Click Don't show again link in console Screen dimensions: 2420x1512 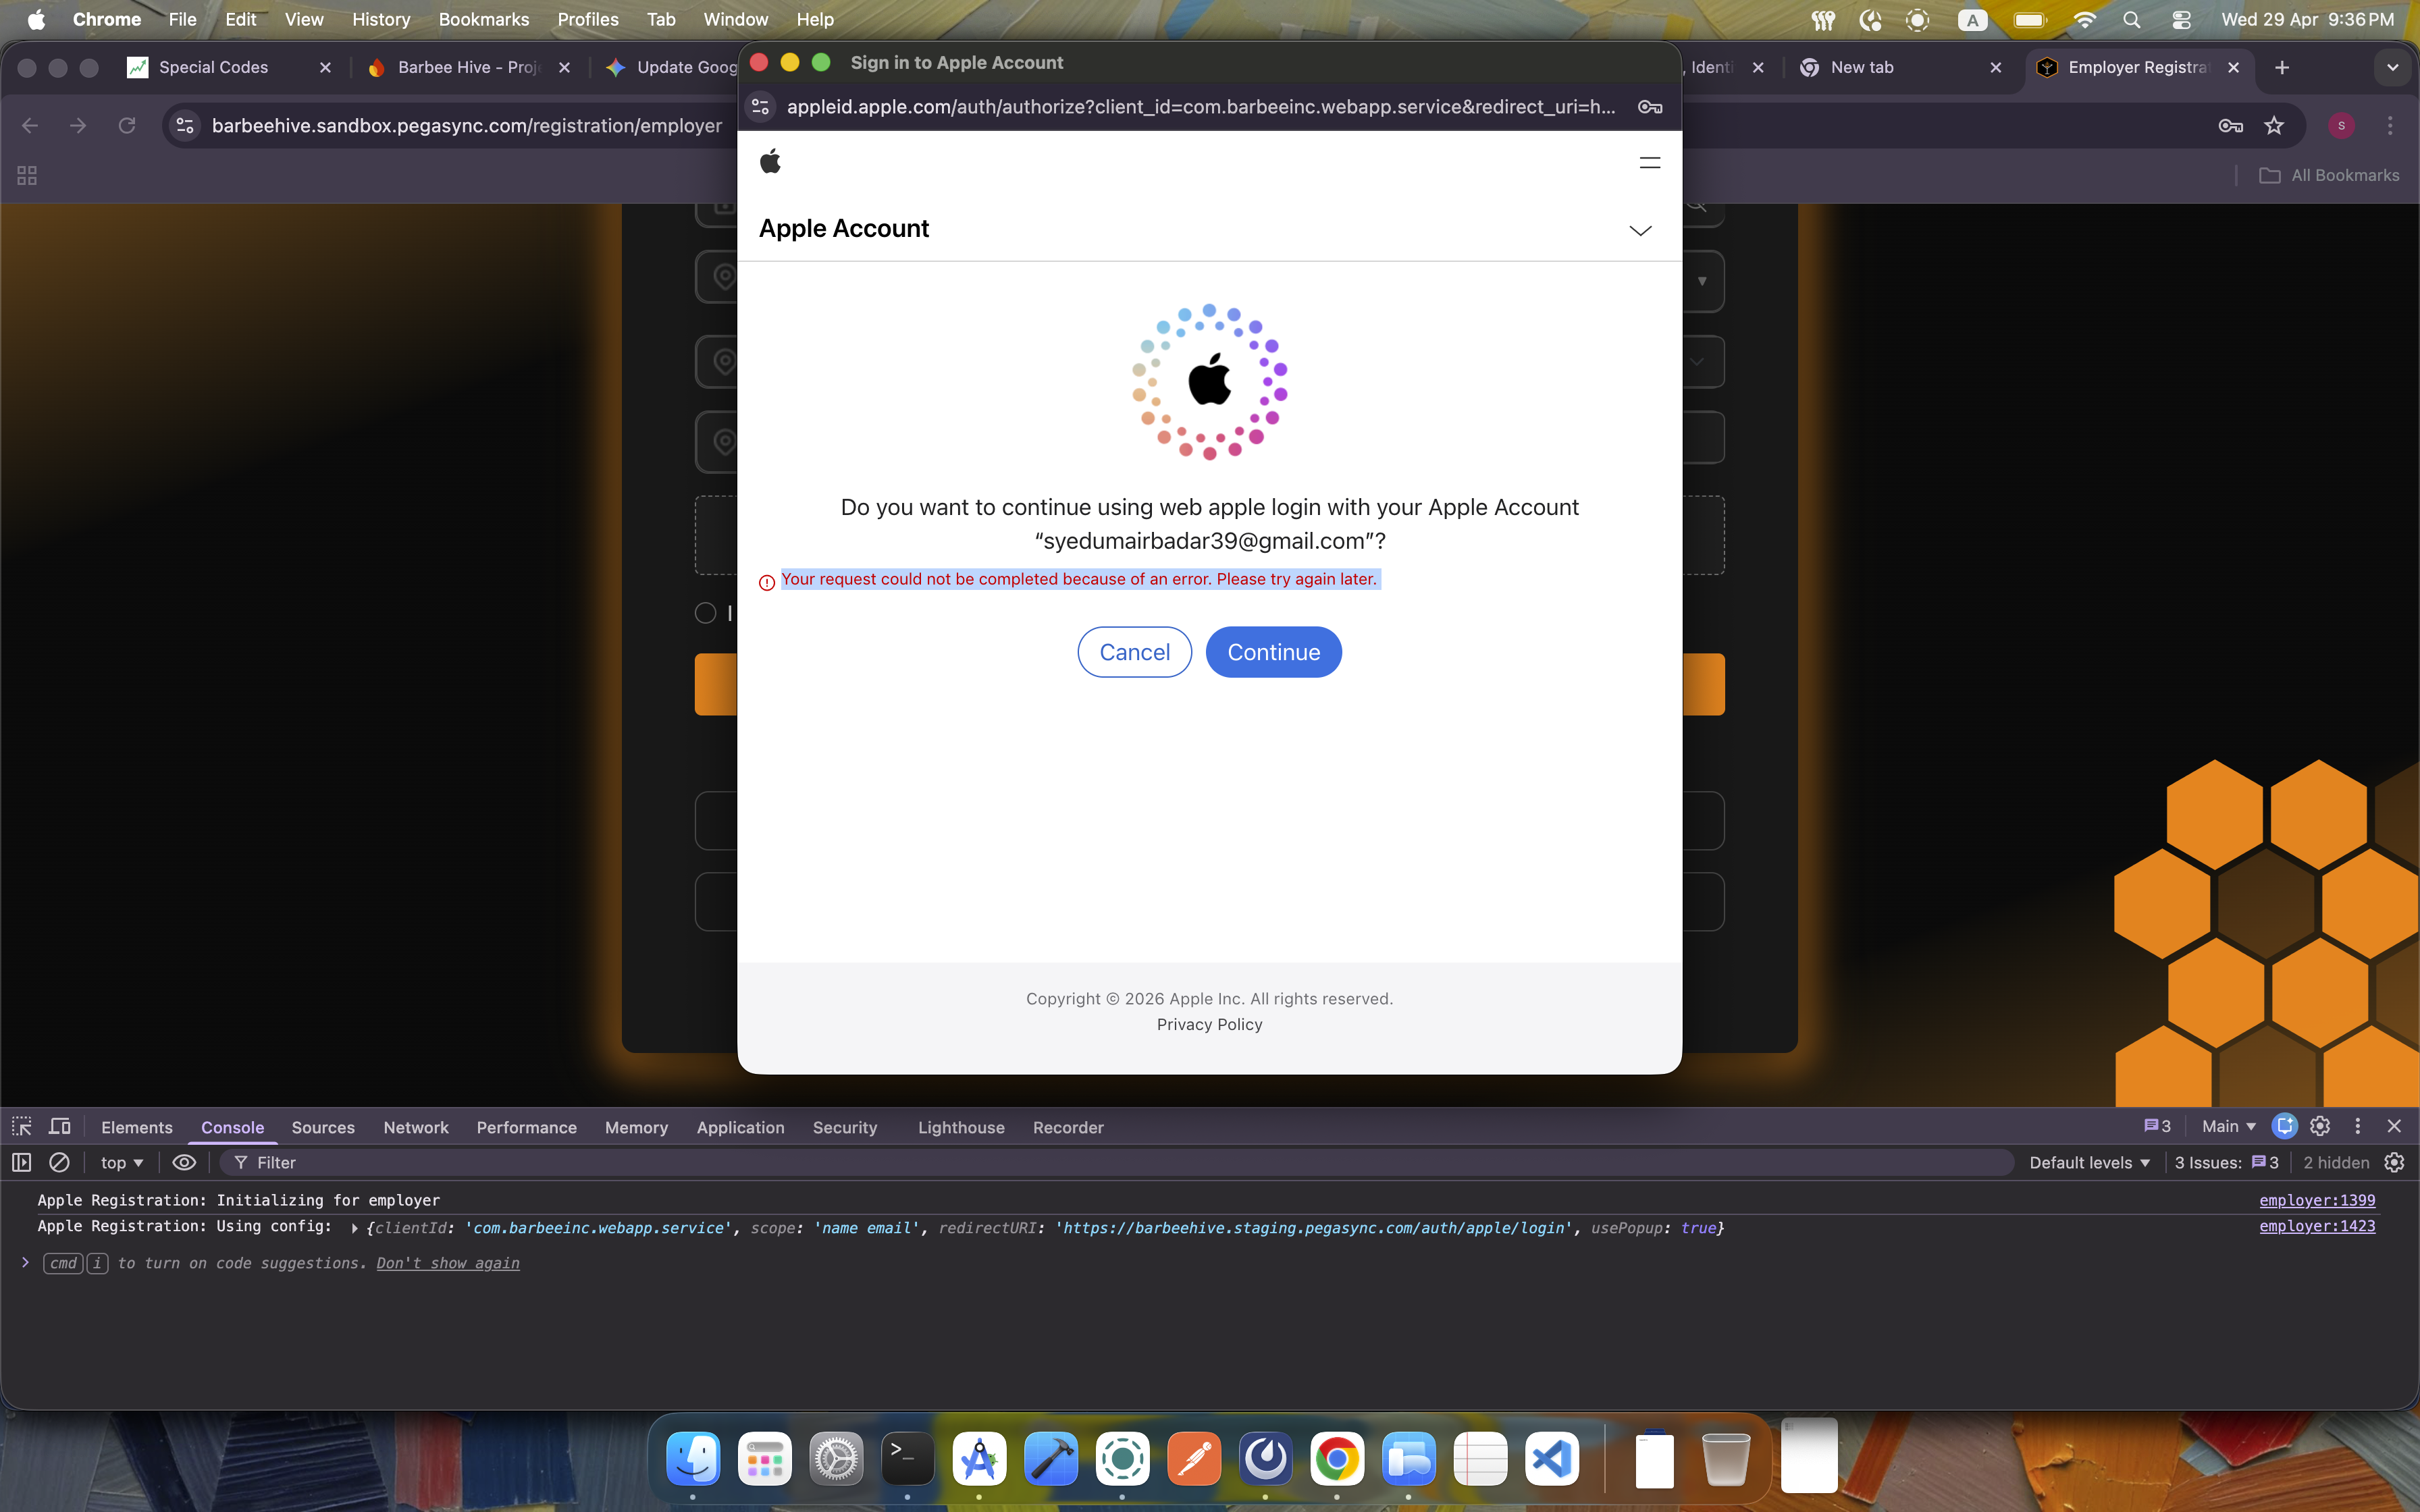coord(448,1263)
